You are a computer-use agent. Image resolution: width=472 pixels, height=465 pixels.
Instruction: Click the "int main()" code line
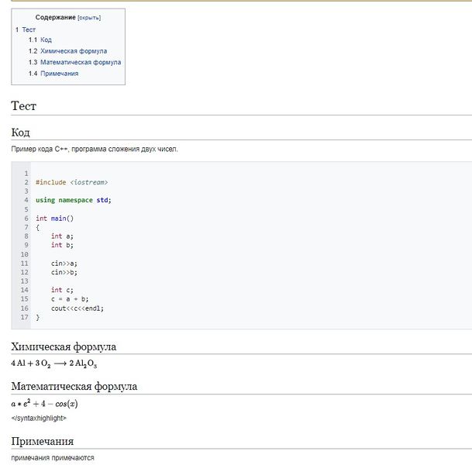pyautogui.click(x=54, y=218)
